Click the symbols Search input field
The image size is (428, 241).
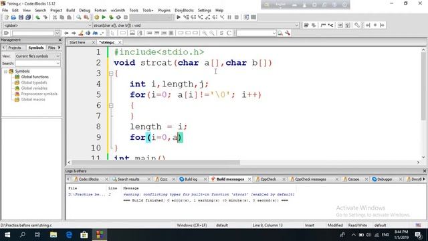35,64
